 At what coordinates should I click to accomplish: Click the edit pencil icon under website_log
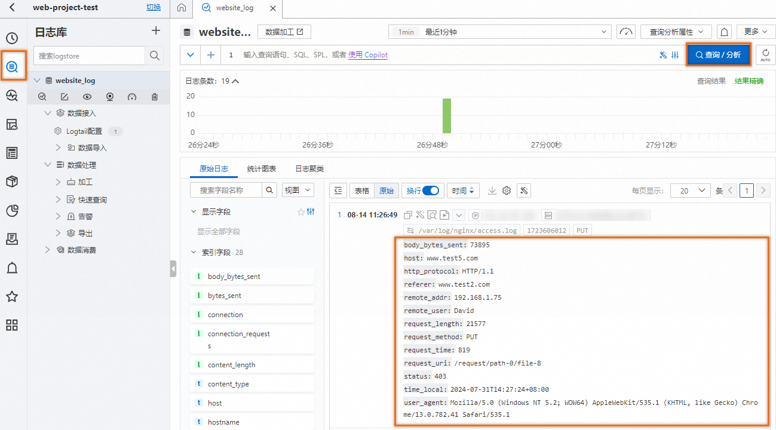click(65, 97)
